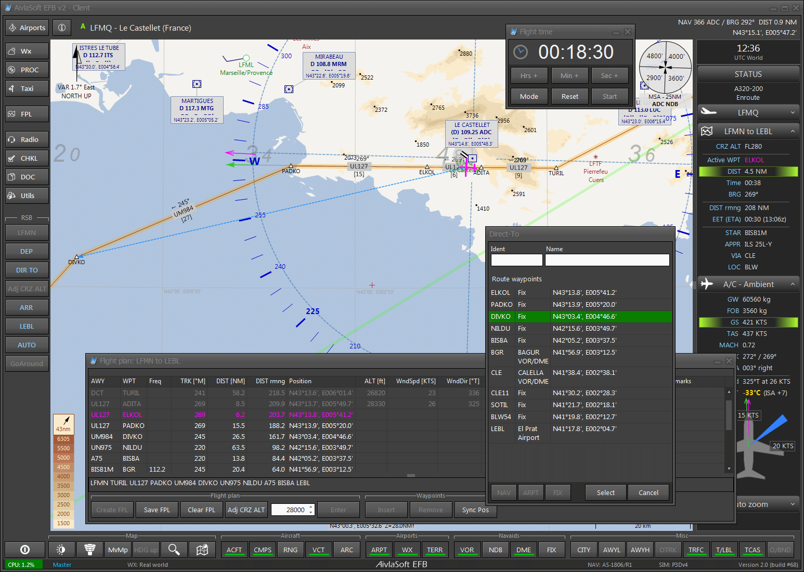Screen dimensions: 804x572
Task: Click the Save FPL button
Action: 157,510
